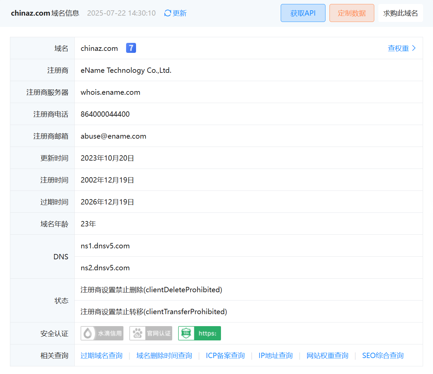
Task: Click the green https SSL badge
Action: pos(199,333)
